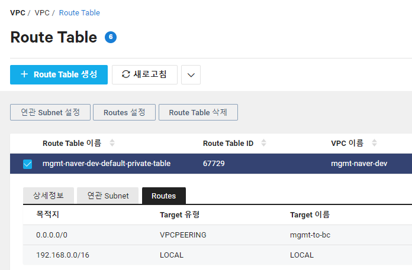This screenshot has width=412, height=270.
Task: Click the first VPC breadcrumb
Action: click(18, 12)
